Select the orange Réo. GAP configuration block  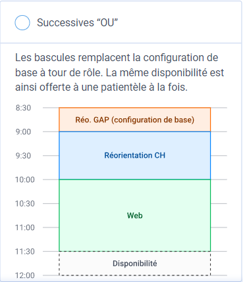pos(135,120)
